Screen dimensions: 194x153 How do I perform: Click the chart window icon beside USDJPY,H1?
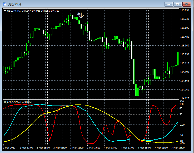click(4, 4)
